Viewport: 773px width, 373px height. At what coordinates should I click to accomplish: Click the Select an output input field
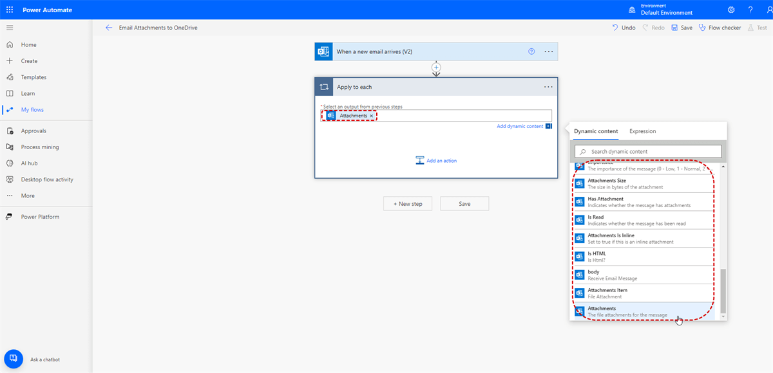(x=436, y=116)
